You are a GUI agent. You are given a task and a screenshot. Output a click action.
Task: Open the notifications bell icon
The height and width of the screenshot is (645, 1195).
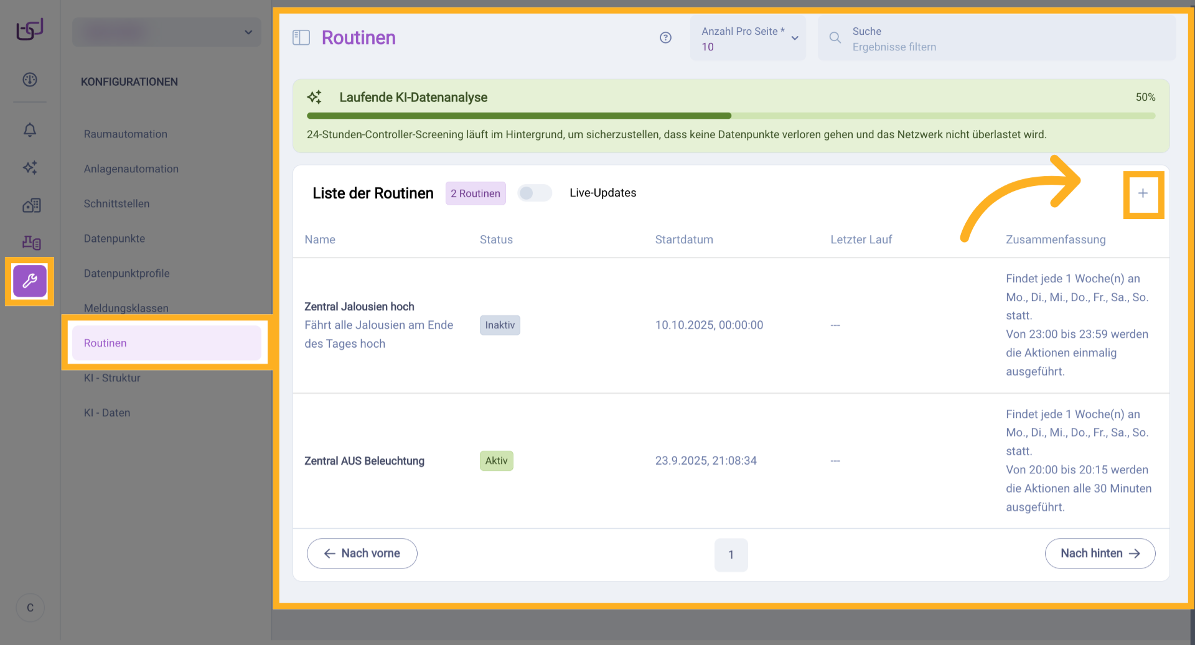pos(30,130)
